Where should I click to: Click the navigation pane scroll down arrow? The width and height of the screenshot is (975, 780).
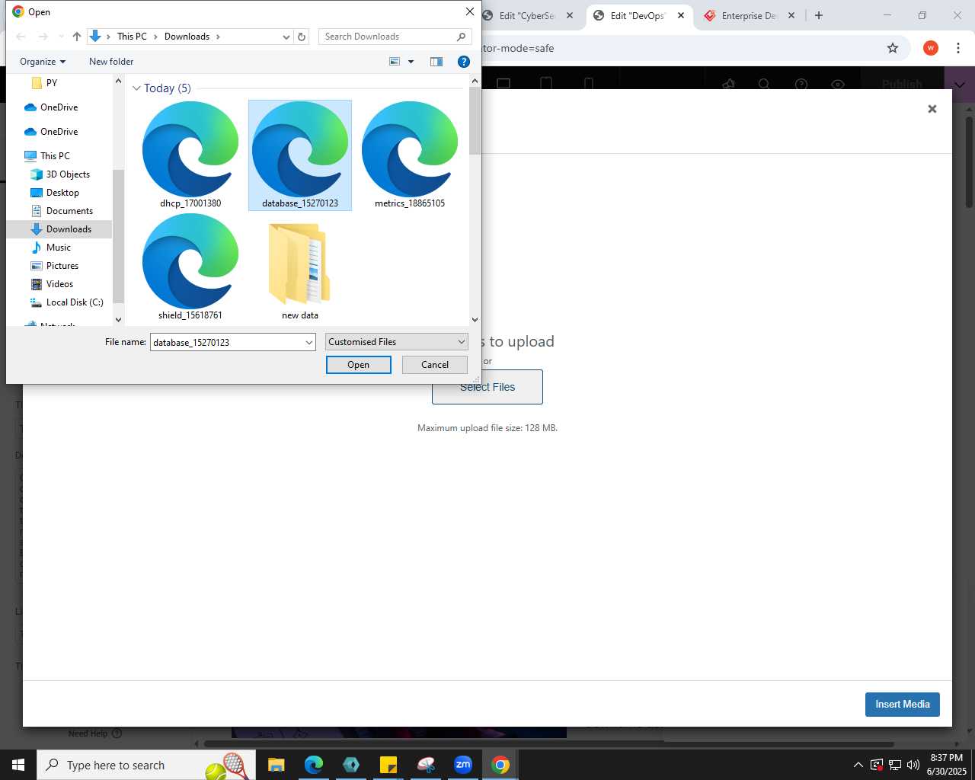click(x=118, y=320)
